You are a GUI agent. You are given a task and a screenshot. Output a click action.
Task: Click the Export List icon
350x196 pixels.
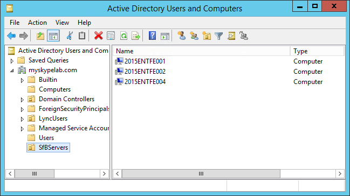(136, 36)
